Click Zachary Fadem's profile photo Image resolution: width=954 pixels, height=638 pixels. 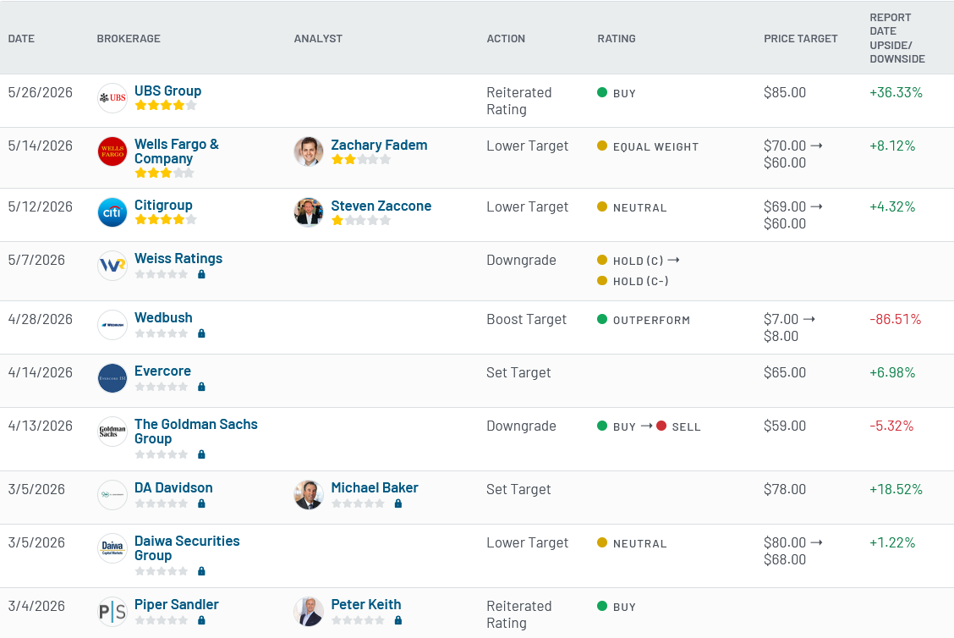click(309, 151)
